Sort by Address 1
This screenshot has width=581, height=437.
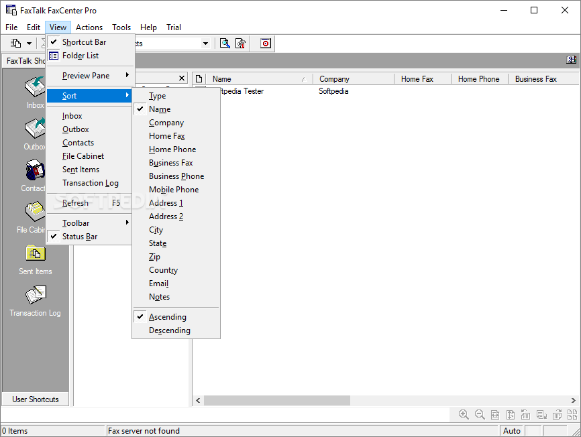pos(176,203)
